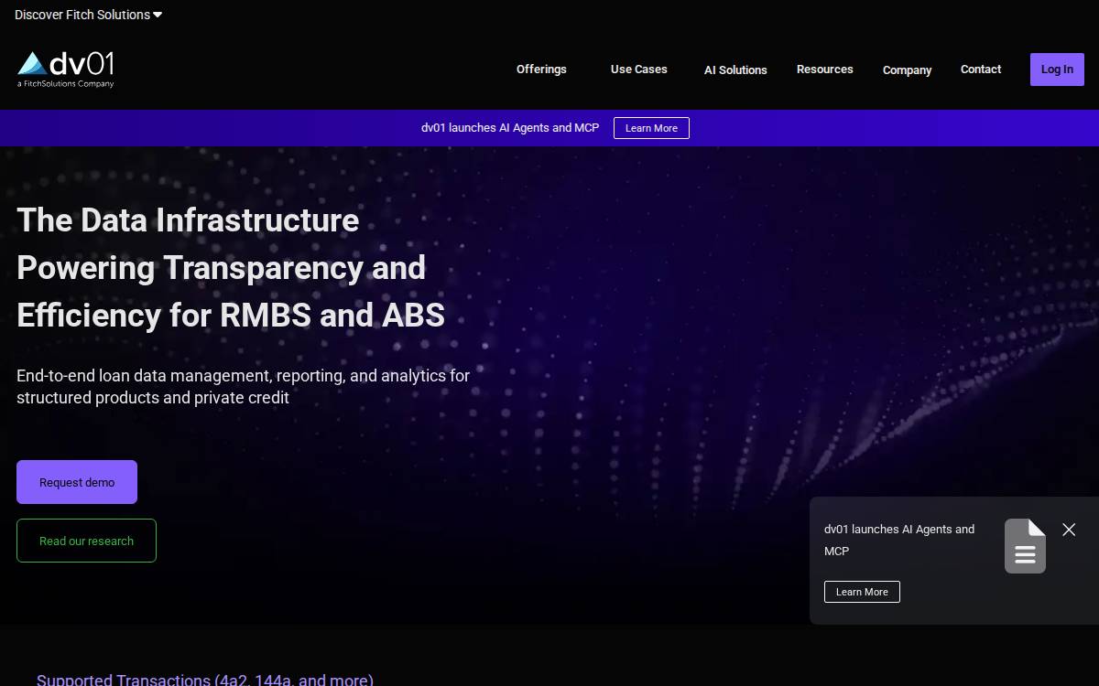Go to the Contact page

pyautogui.click(x=981, y=70)
